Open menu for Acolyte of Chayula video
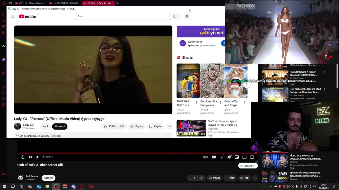 246,122
